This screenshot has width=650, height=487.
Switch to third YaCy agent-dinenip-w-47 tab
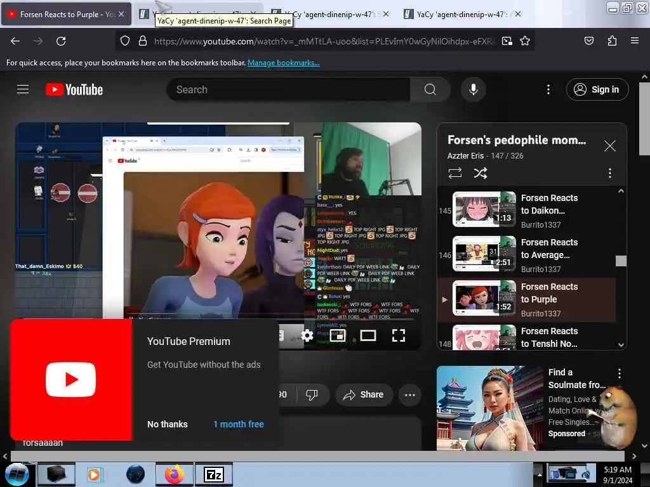click(331, 14)
